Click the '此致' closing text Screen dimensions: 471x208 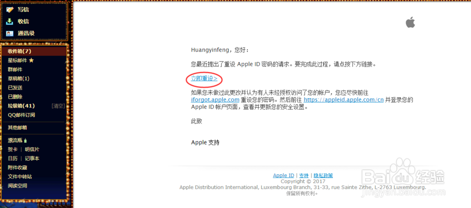[196, 122]
